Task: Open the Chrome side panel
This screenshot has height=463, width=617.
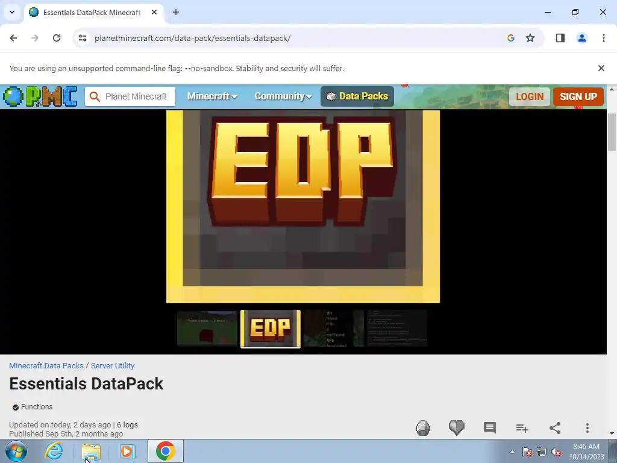Action: click(560, 38)
